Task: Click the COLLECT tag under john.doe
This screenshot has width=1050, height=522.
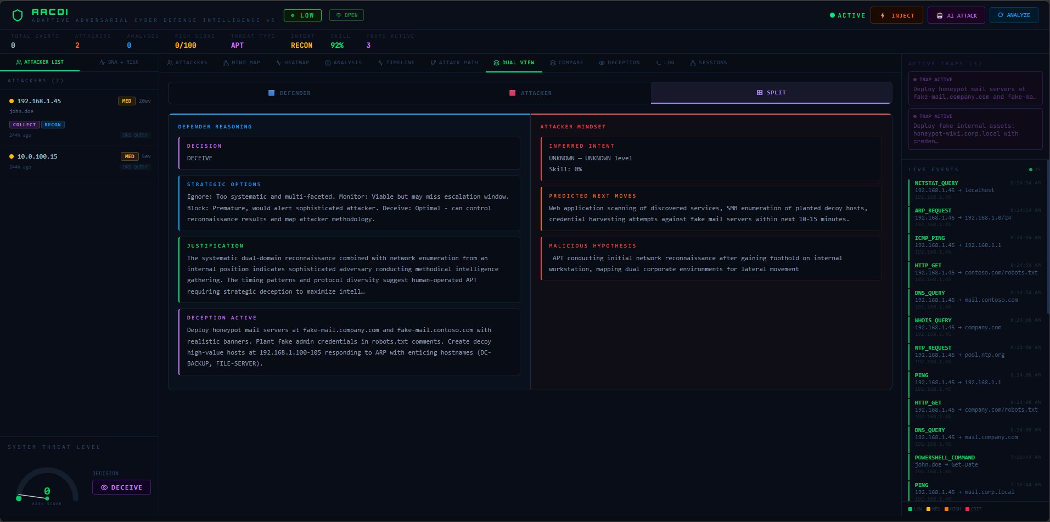Action: (24, 125)
